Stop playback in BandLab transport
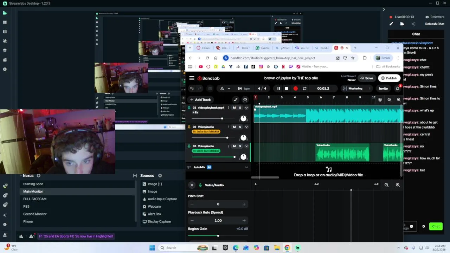The width and height of the screenshot is (450, 253). pyautogui.click(x=287, y=89)
